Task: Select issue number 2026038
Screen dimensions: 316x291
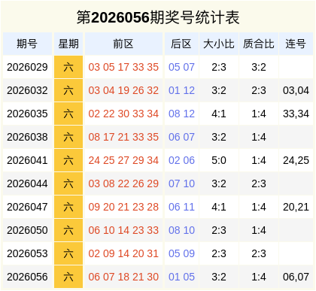Action: [27, 137]
